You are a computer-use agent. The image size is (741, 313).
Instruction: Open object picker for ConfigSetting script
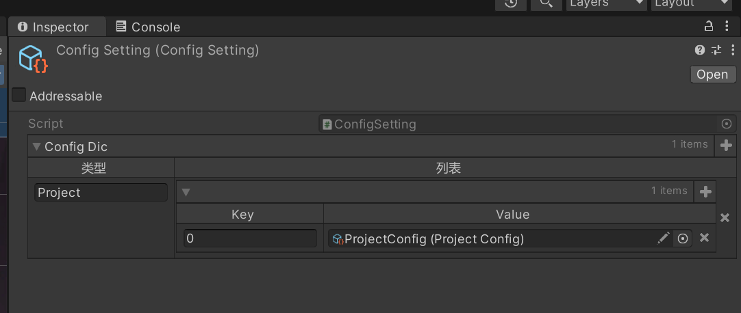coord(727,124)
